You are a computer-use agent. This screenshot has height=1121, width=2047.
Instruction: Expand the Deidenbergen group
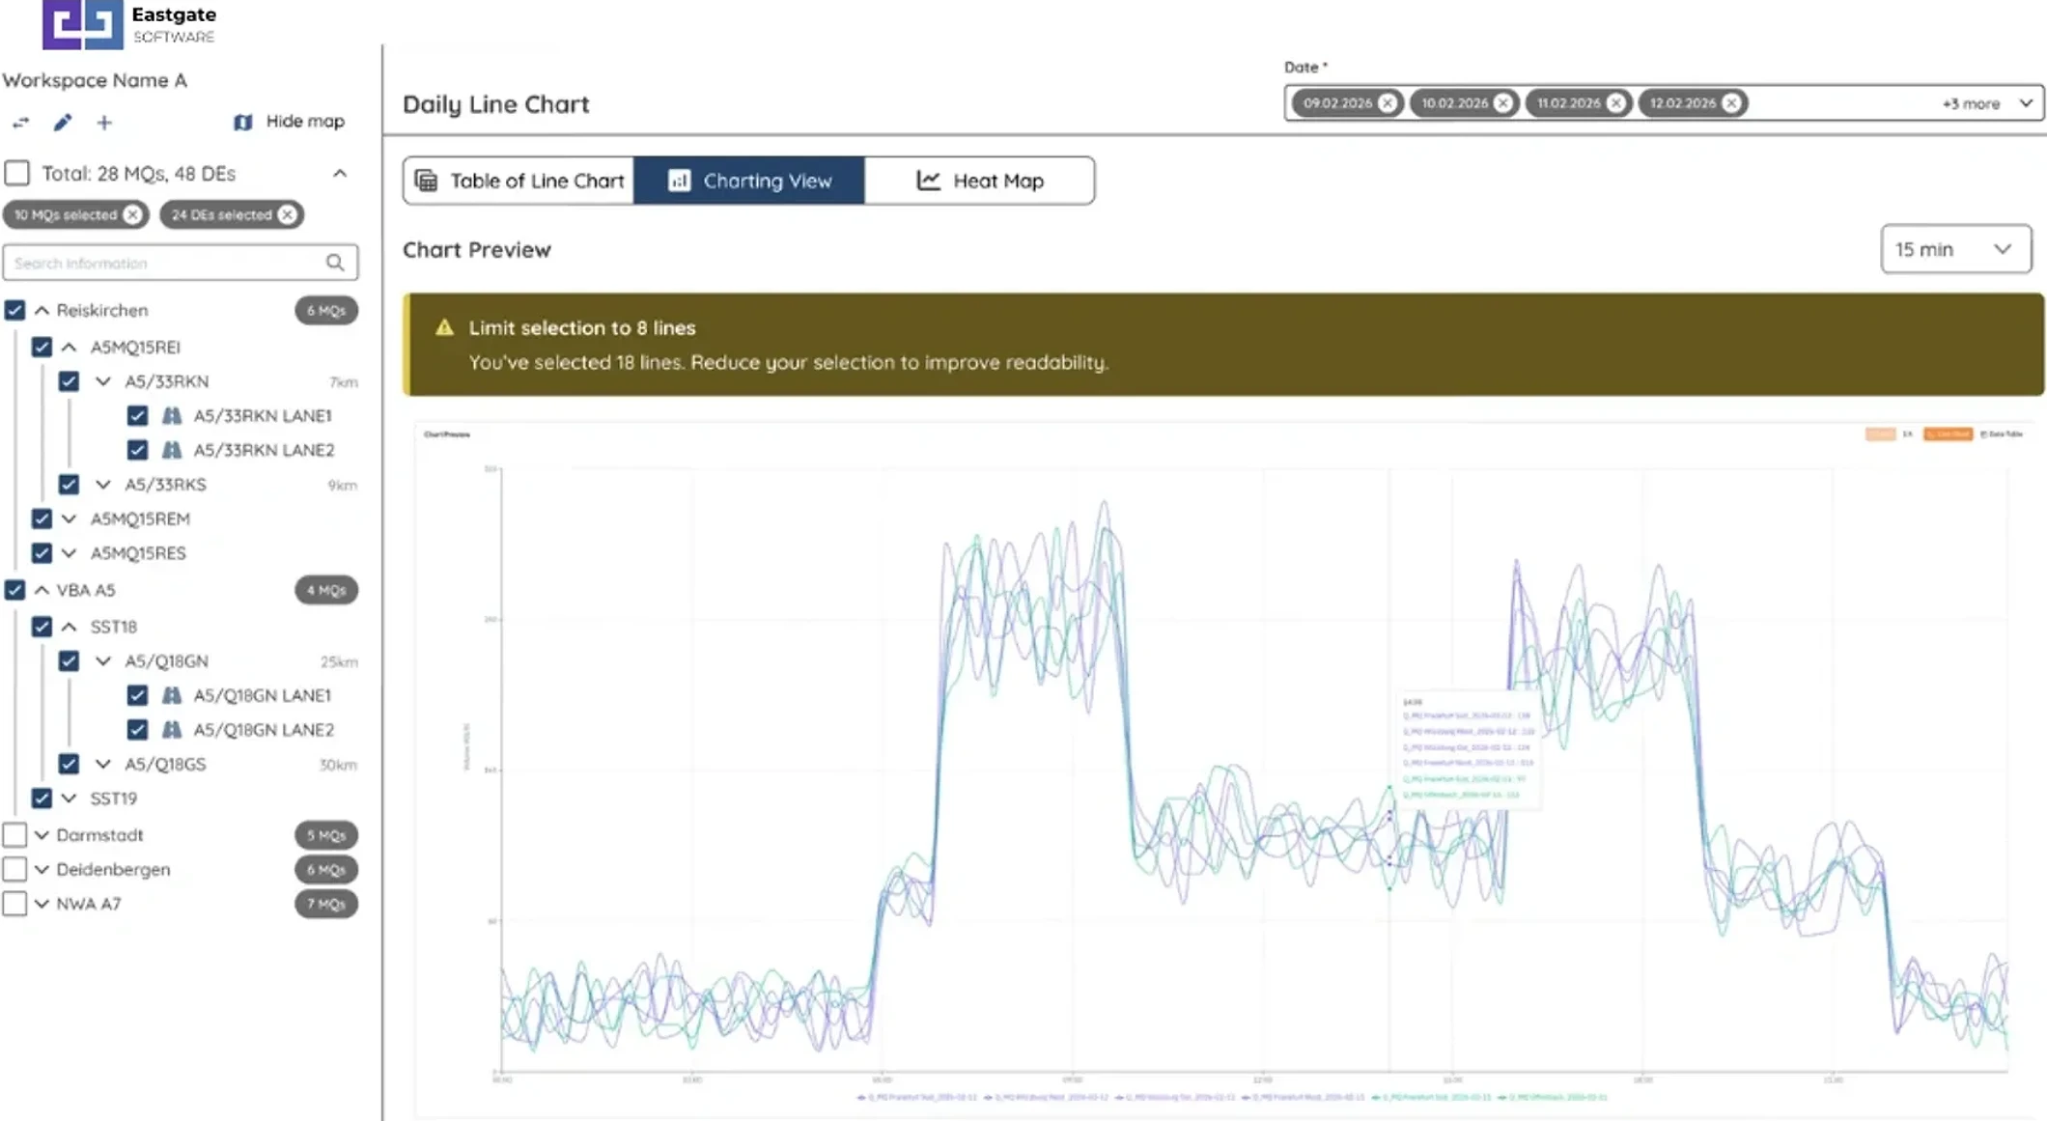[42, 870]
